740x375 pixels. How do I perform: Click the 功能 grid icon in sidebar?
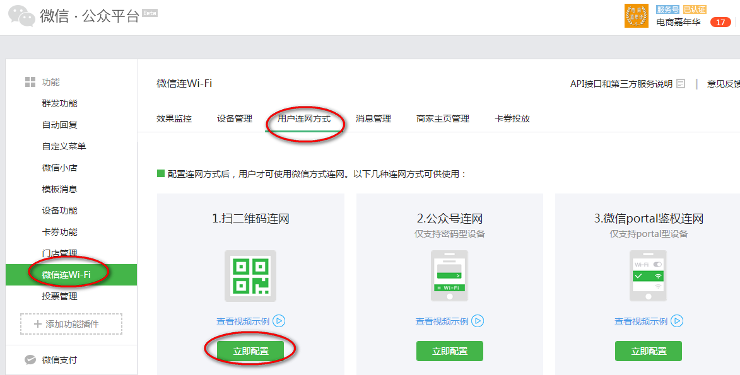click(x=30, y=82)
